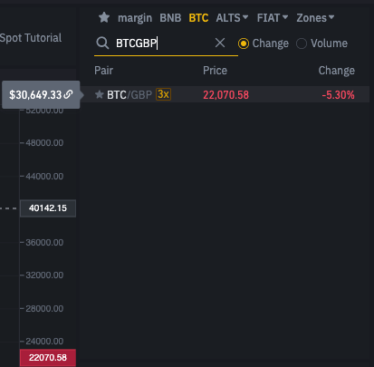374x367 pixels.
Task: Sort by Price column header
Action: coord(215,71)
